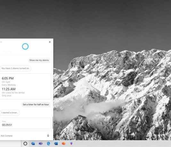Click the taskbar search box

(x=10, y=143)
